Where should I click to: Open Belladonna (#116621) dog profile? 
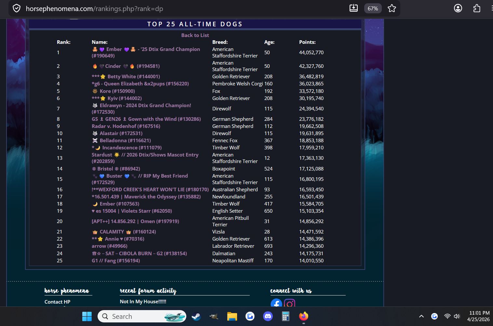click(121, 141)
